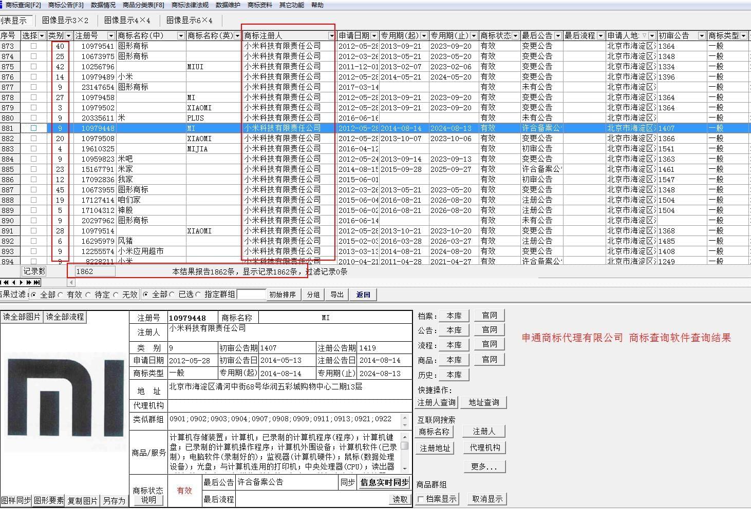Select the 待定 result filter radio
This screenshot has height=509, width=751.
[x=88, y=295]
